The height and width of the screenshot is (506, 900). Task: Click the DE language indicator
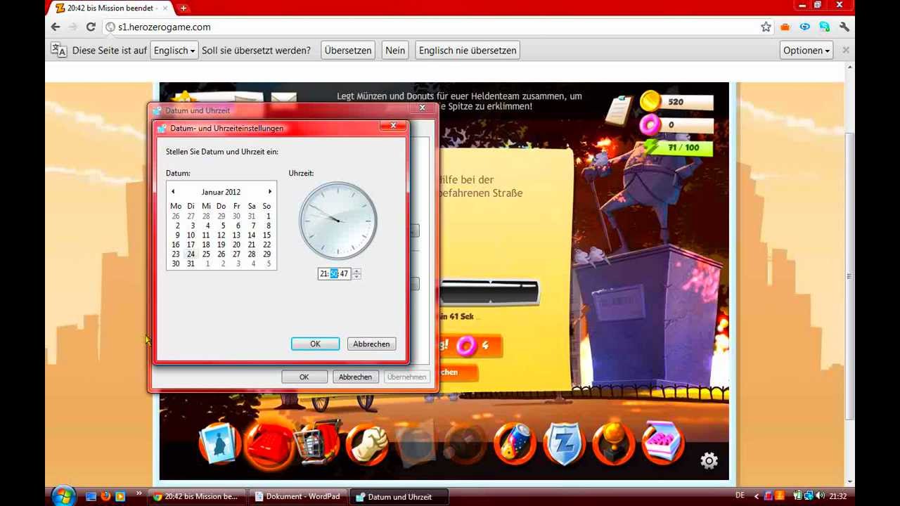(x=740, y=495)
